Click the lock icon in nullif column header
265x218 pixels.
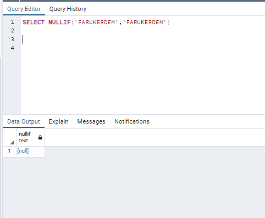point(40,137)
